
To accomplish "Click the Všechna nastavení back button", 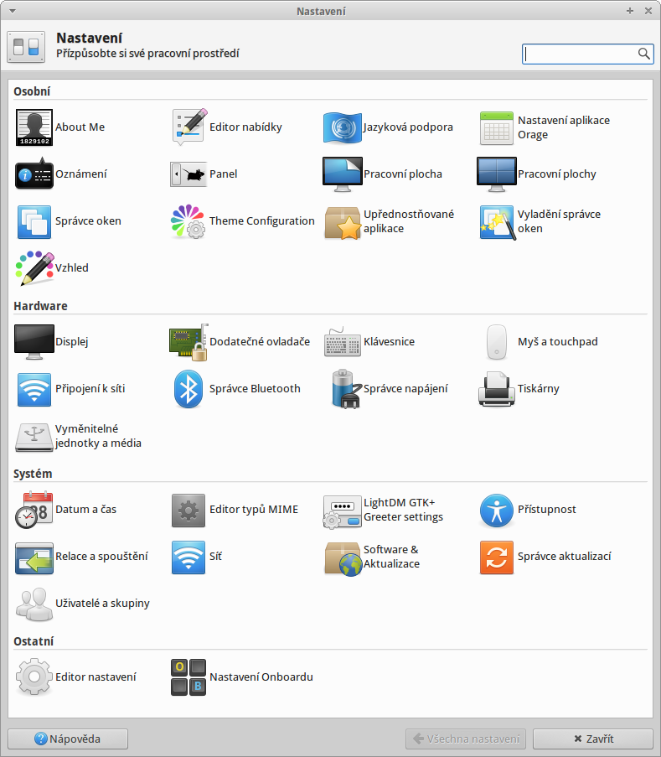I will click(x=466, y=739).
